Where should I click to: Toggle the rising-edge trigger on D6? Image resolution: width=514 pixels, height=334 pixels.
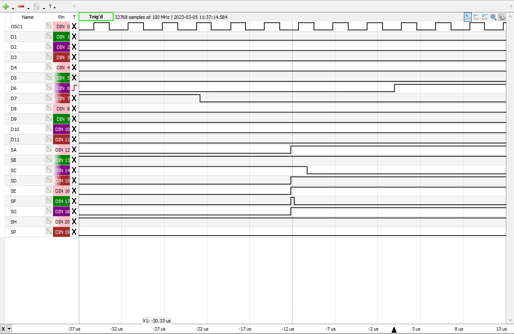(x=74, y=88)
